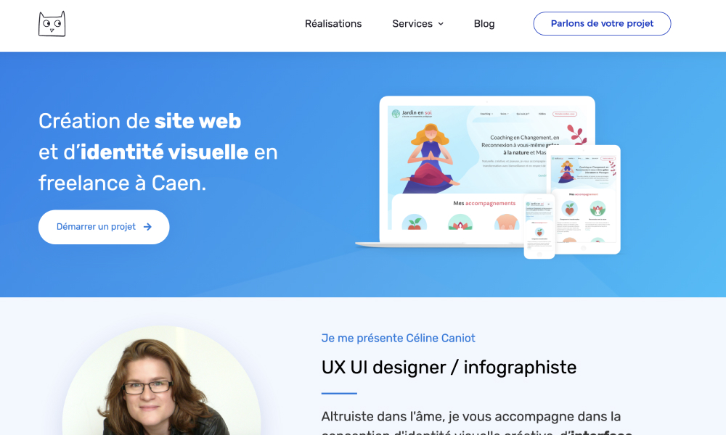Image resolution: width=726 pixels, height=435 pixels.
Task: Click the Démarrer un projet button
Action: [104, 227]
